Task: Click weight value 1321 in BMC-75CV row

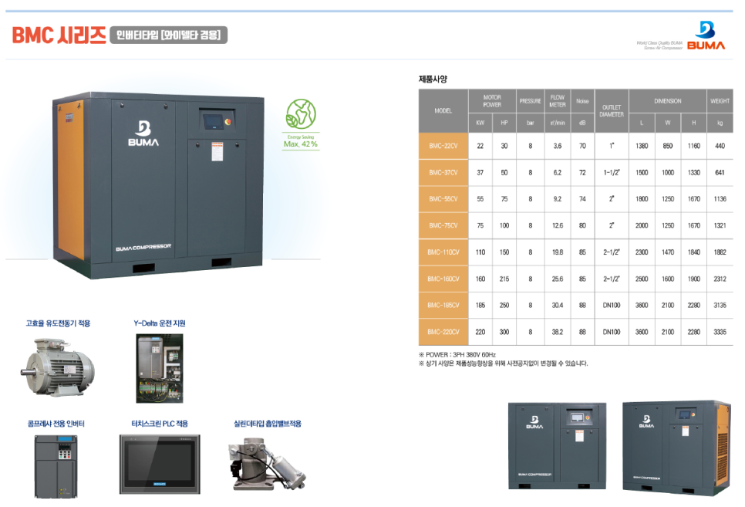Action: (x=720, y=226)
